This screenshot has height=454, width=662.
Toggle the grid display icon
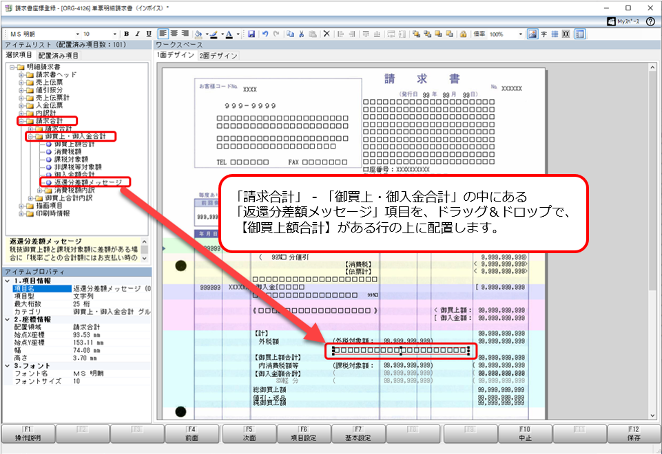(x=555, y=34)
